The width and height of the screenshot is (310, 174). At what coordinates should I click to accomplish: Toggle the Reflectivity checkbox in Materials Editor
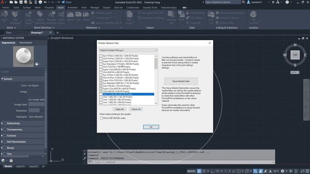point(5,123)
